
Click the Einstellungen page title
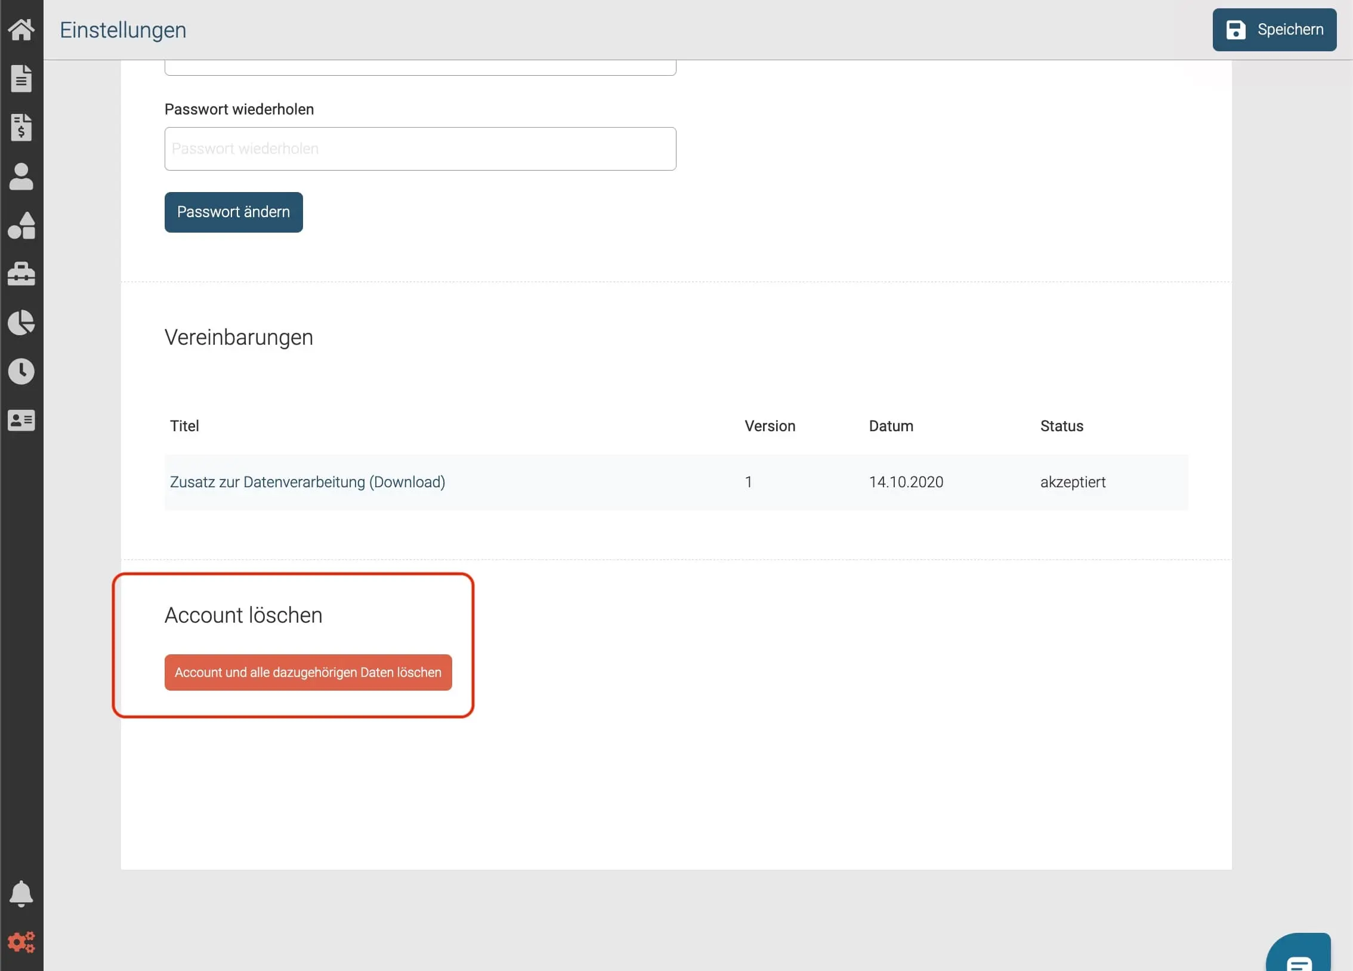pyautogui.click(x=123, y=30)
